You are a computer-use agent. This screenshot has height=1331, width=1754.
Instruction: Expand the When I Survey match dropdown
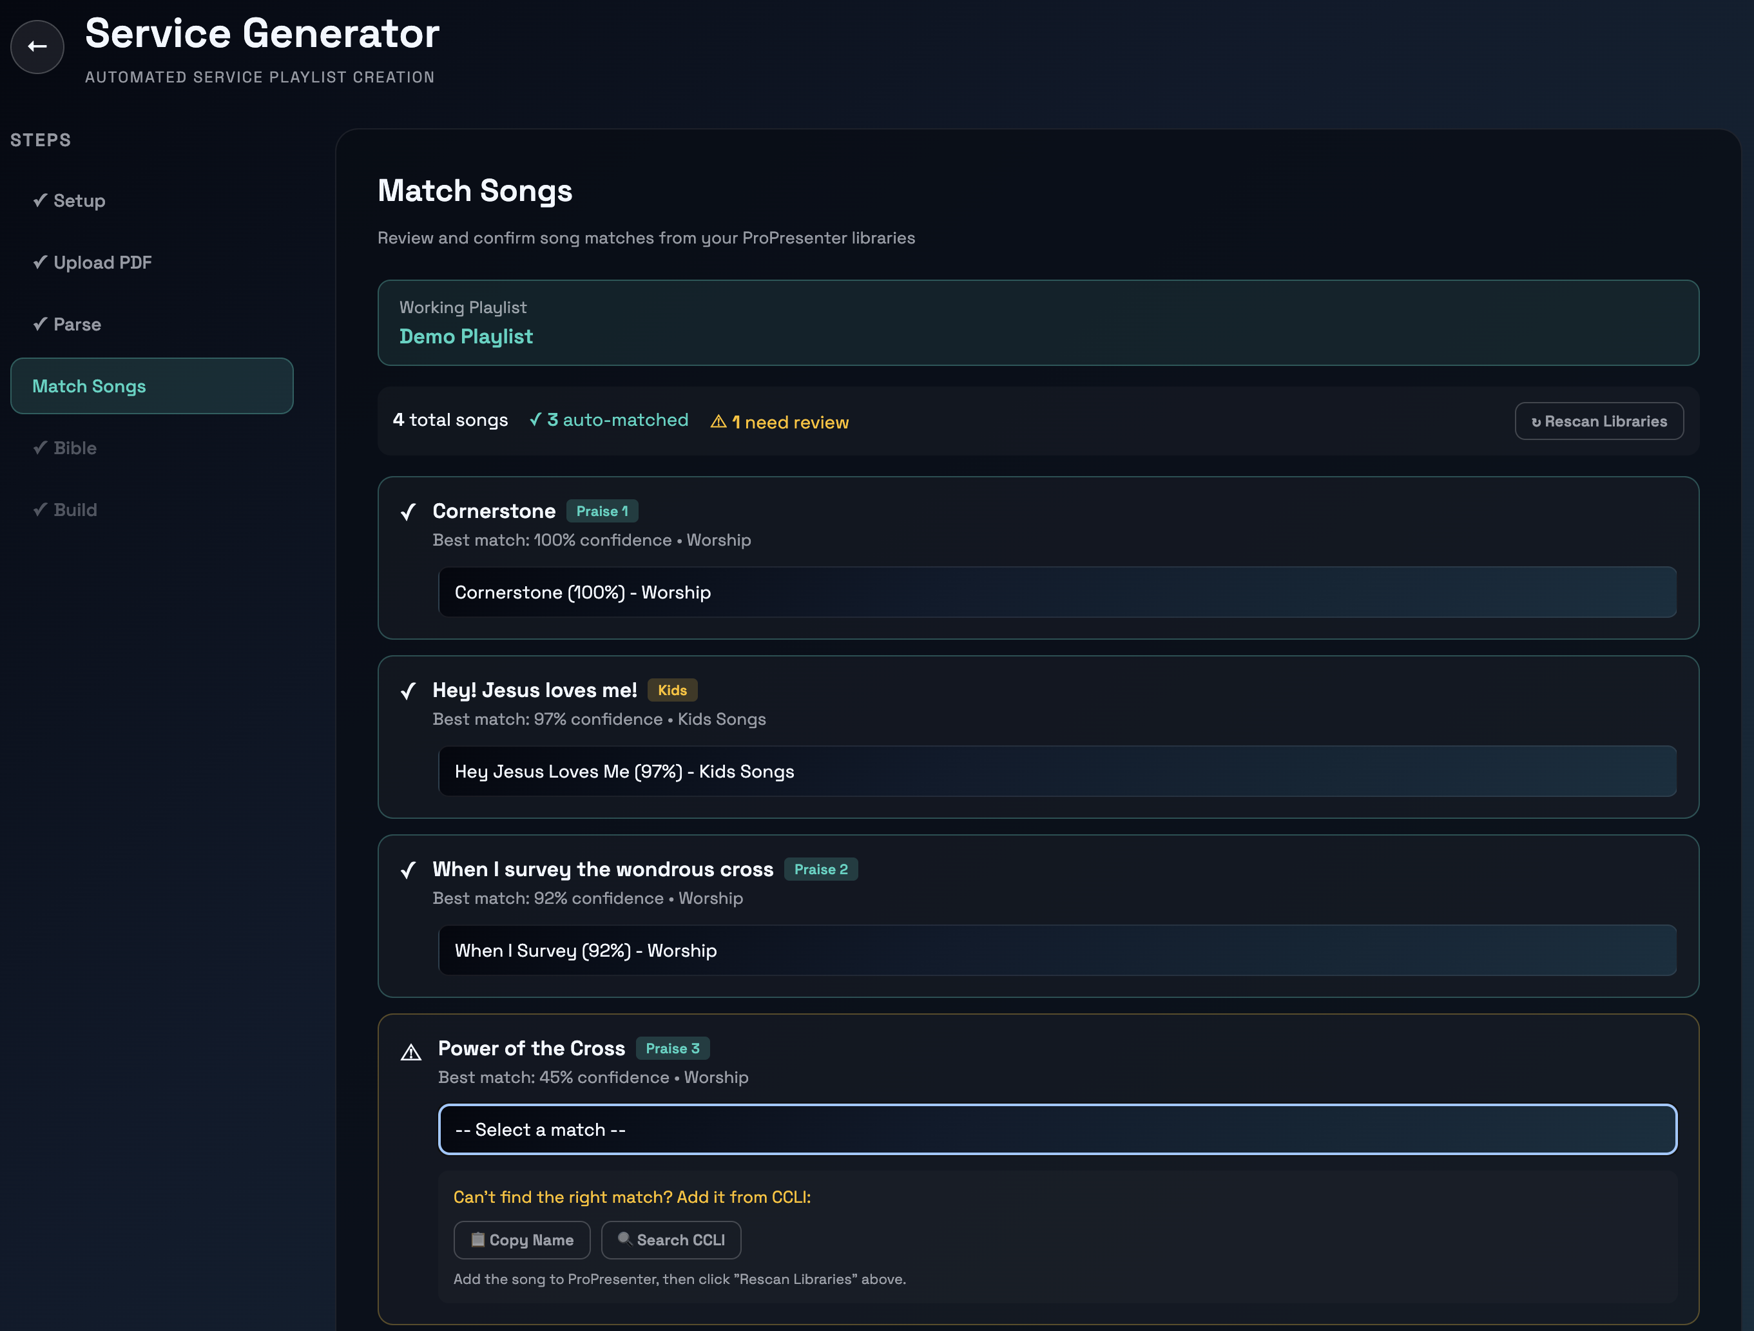tap(1057, 950)
